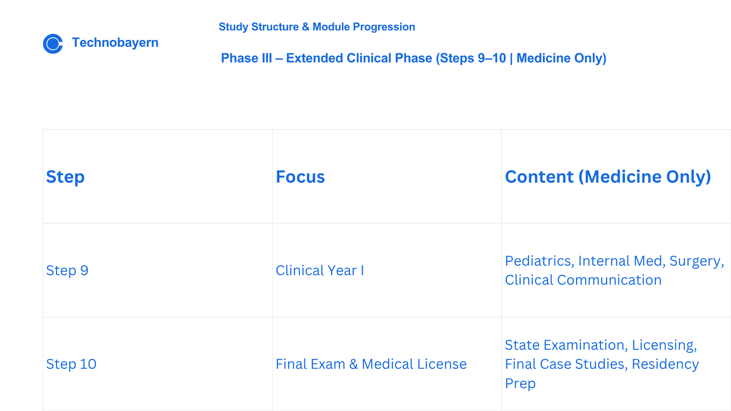
Task: Click the Clinical Communication text line
Action: pos(583,280)
